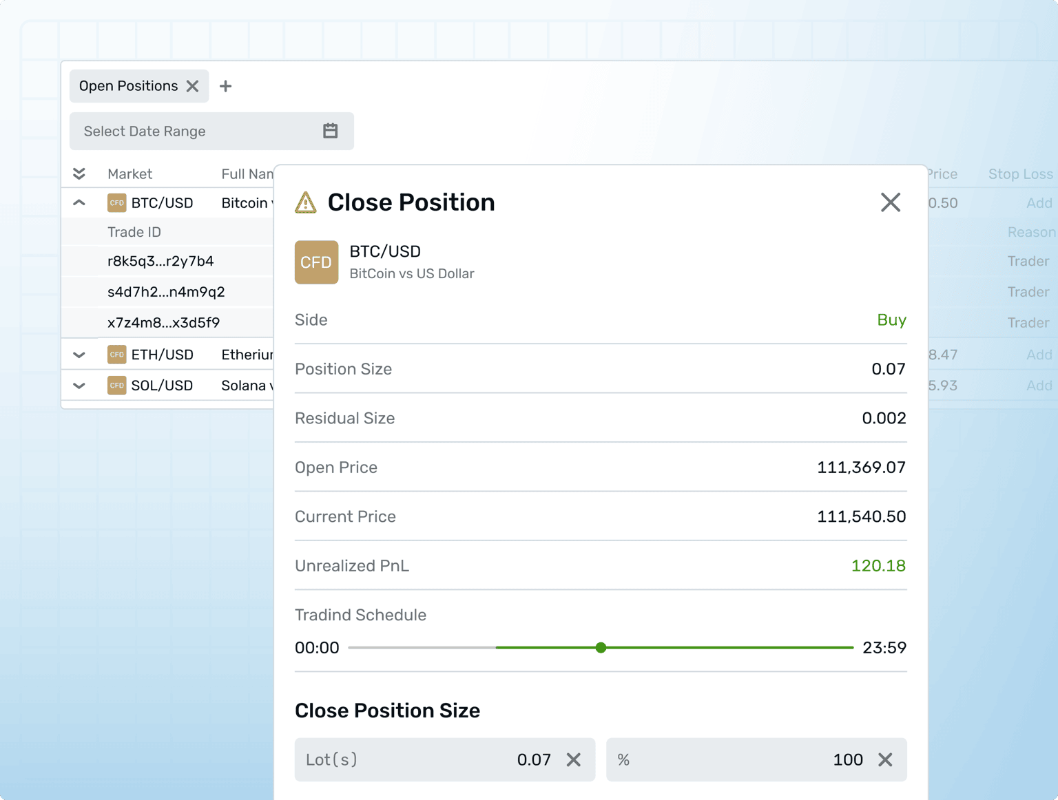
Task: Click the Buy side value
Action: click(x=891, y=320)
